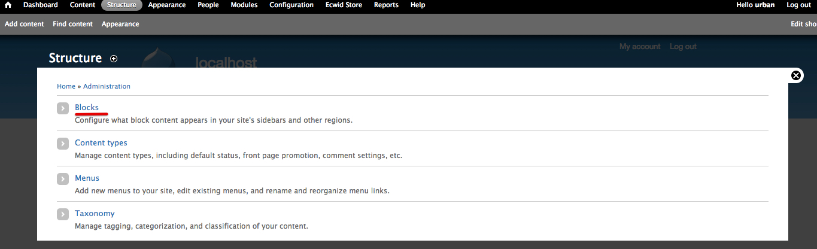Open the Content types link
This screenshot has width=817, height=249.
(101, 142)
